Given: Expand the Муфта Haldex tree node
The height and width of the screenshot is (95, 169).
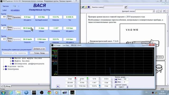Looking at the screenshot, I should [x=11, y=61].
